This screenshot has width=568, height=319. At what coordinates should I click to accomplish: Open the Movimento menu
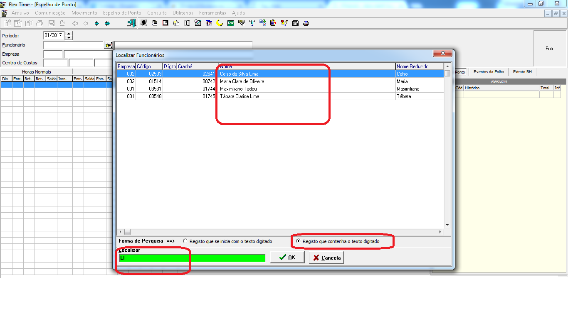point(84,13)
